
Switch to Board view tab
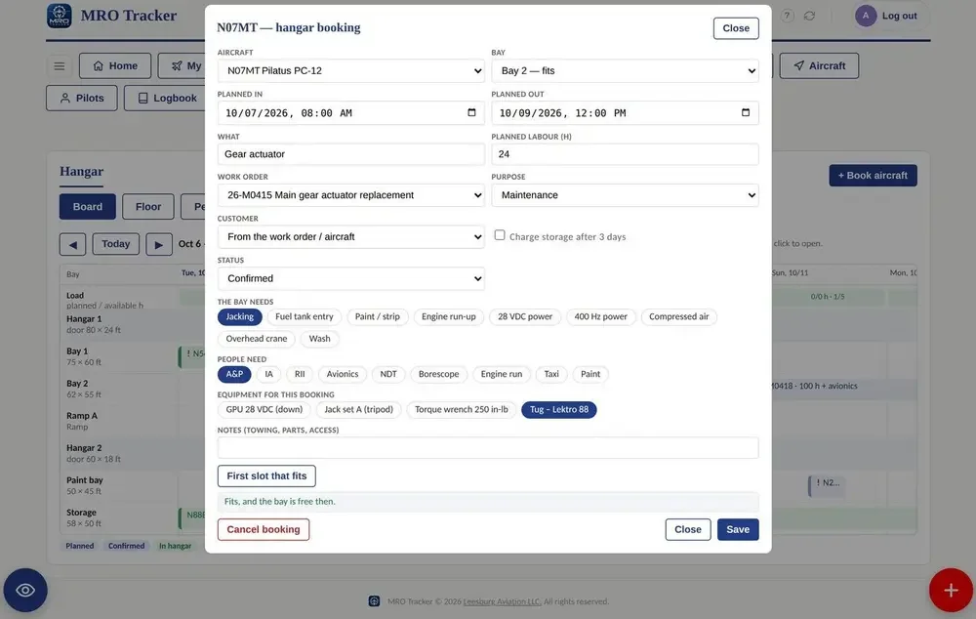pos(88,207)
